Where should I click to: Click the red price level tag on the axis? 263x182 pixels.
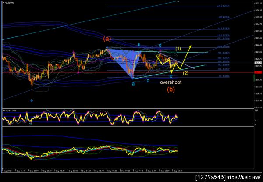[257, 72]
